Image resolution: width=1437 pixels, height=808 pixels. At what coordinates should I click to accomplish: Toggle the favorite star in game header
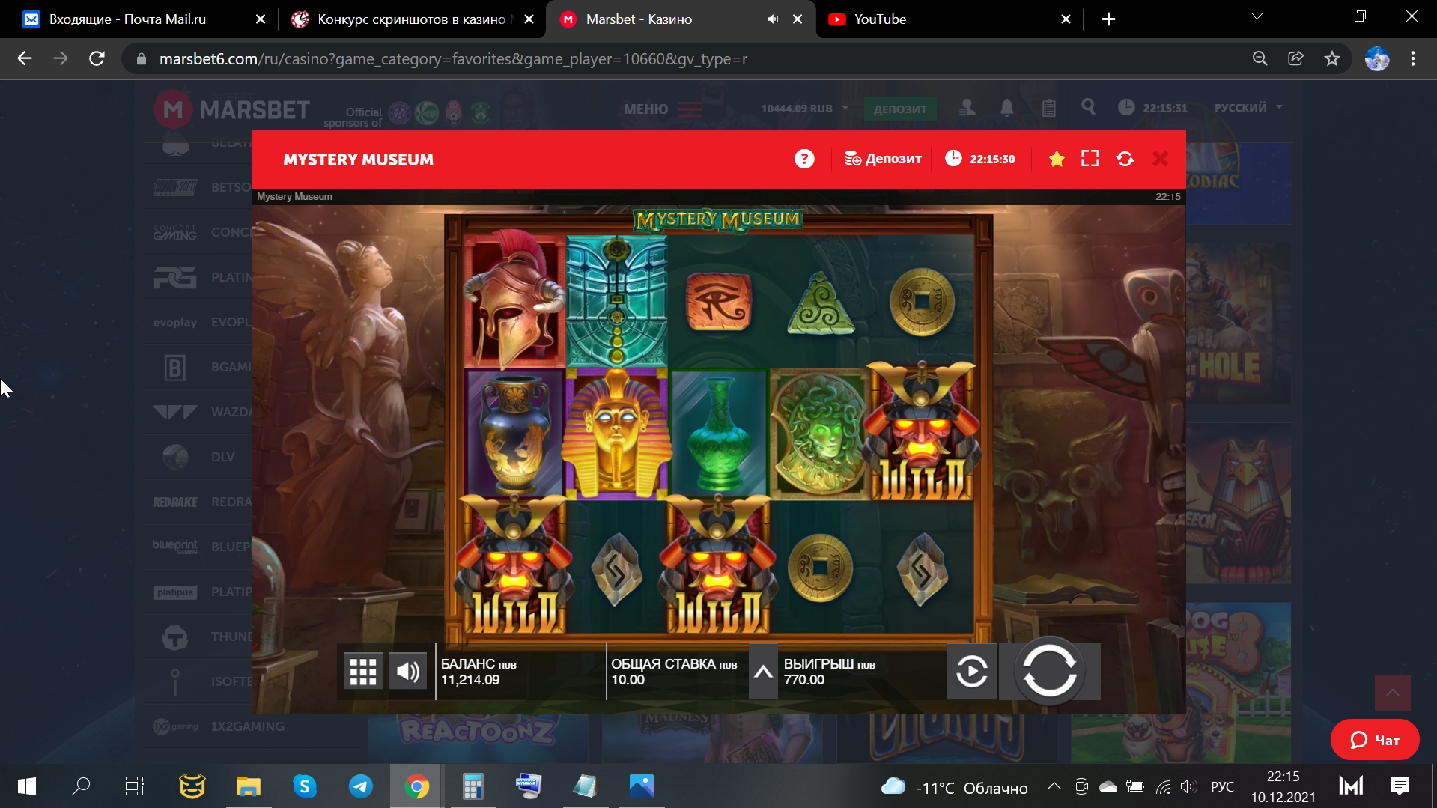(x=1057, y=159)
